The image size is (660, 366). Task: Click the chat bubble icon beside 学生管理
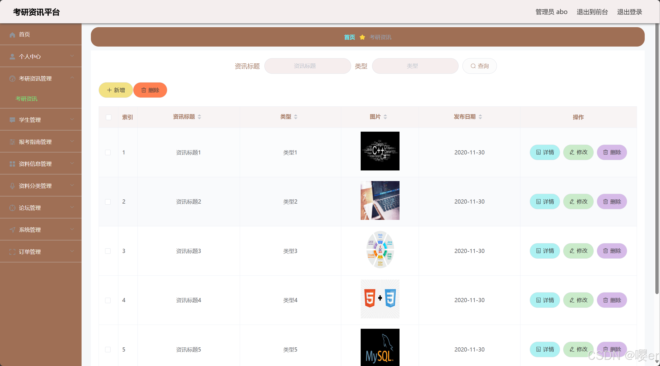(12, 120)
